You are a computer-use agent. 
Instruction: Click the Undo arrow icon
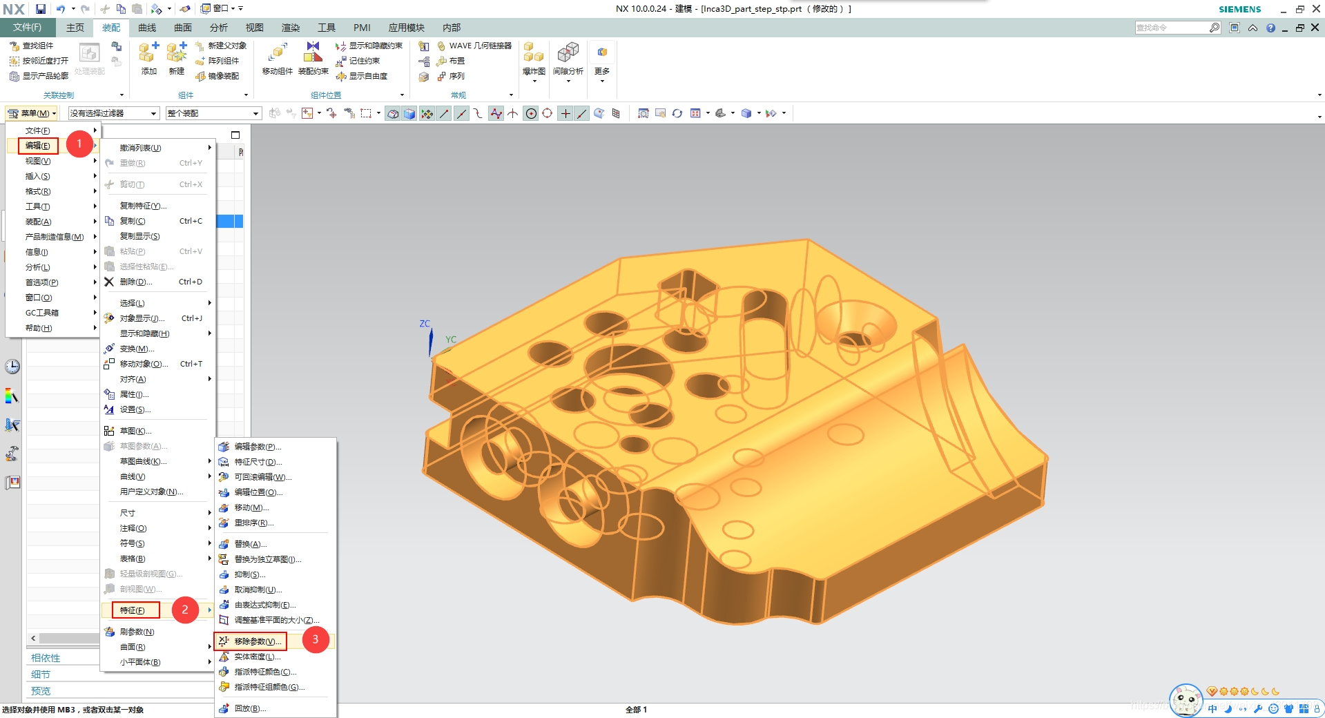pyautogui.click(x=61, y=9)
